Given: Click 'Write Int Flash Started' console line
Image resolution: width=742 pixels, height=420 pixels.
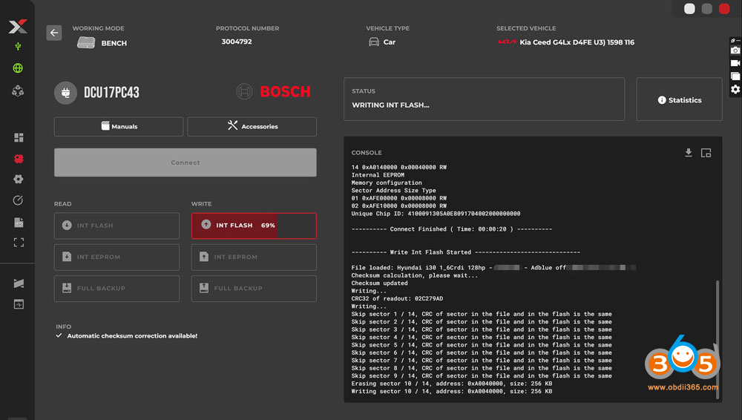Looking at the screenshot, I should 466,252.
